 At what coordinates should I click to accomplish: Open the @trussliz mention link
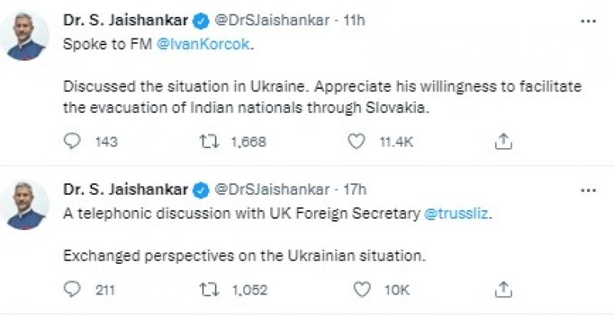pyautogui.click(x=456, y=215)
